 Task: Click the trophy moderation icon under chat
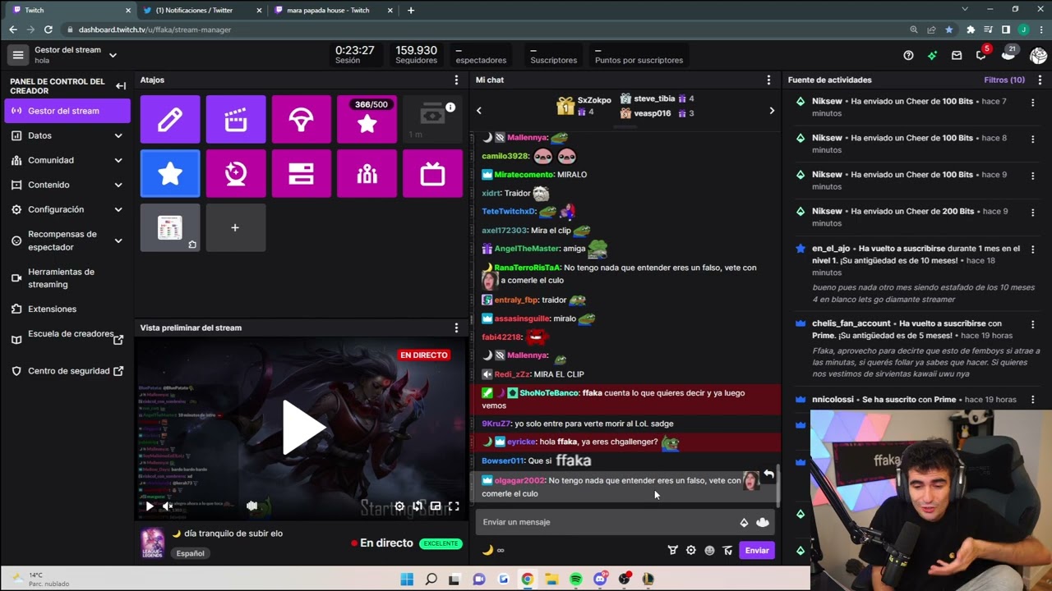tap(672, 550)
